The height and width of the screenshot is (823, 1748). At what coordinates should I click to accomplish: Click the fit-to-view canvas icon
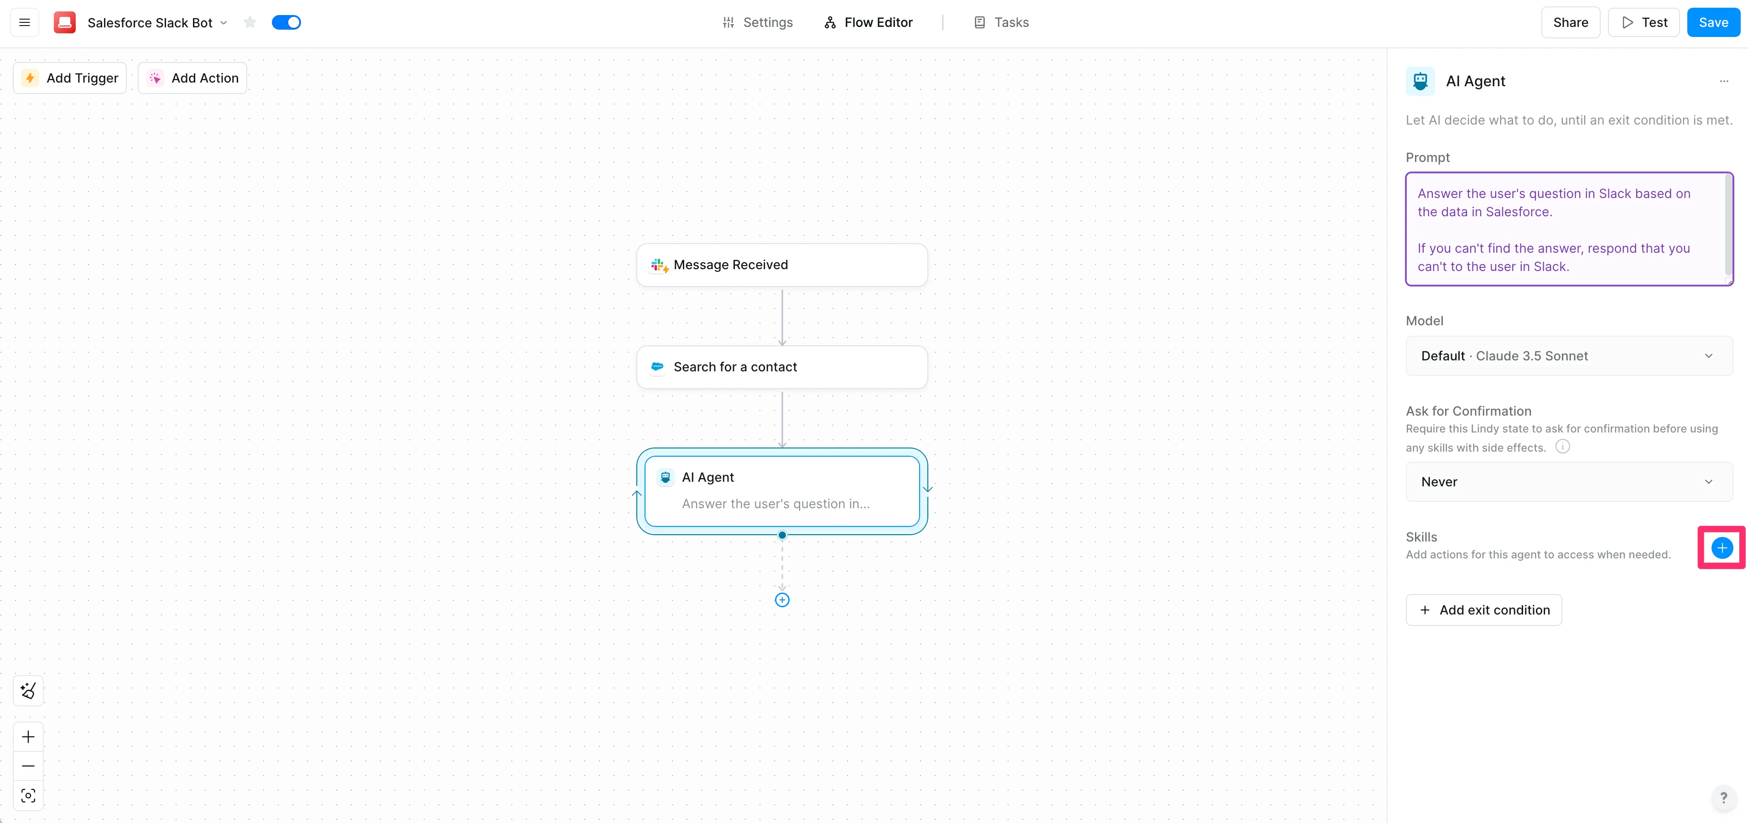click(28, 796)
